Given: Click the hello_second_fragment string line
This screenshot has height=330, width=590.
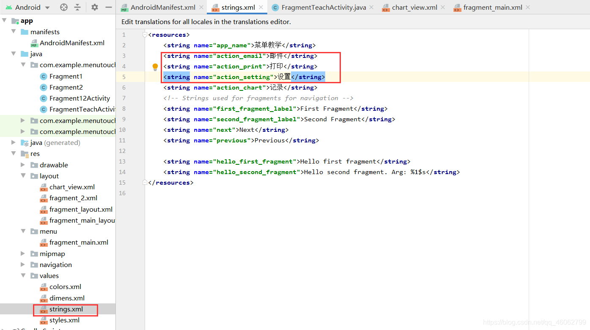Looking at the screenshot, I should [x=312, y=172].
